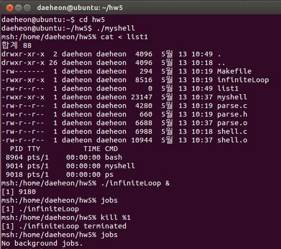This screenshot has height=249, width=281.
Task: Click the '합계 88' total line
Action: coord(16,45)
